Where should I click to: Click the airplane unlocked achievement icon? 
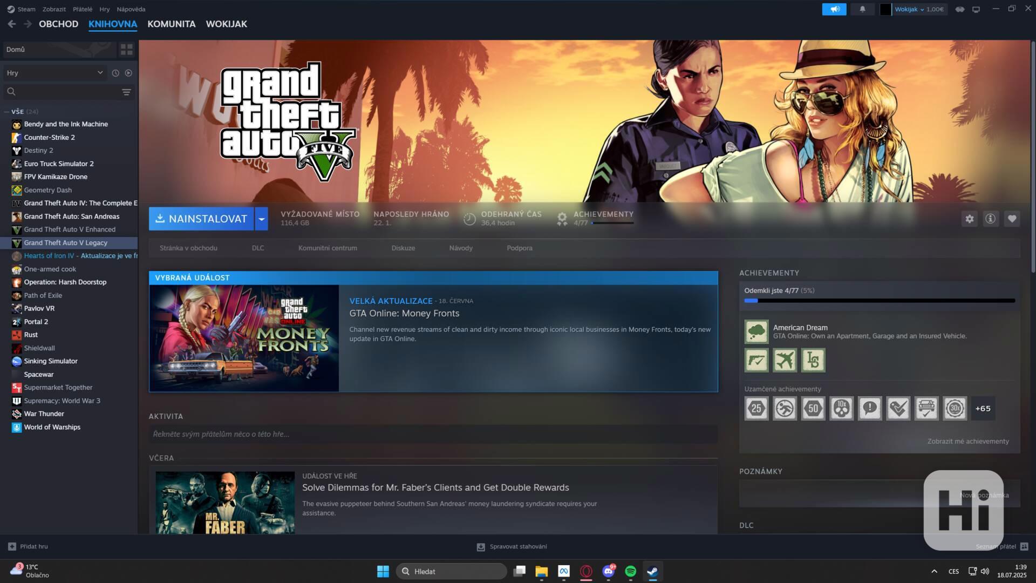click(785, 360)
